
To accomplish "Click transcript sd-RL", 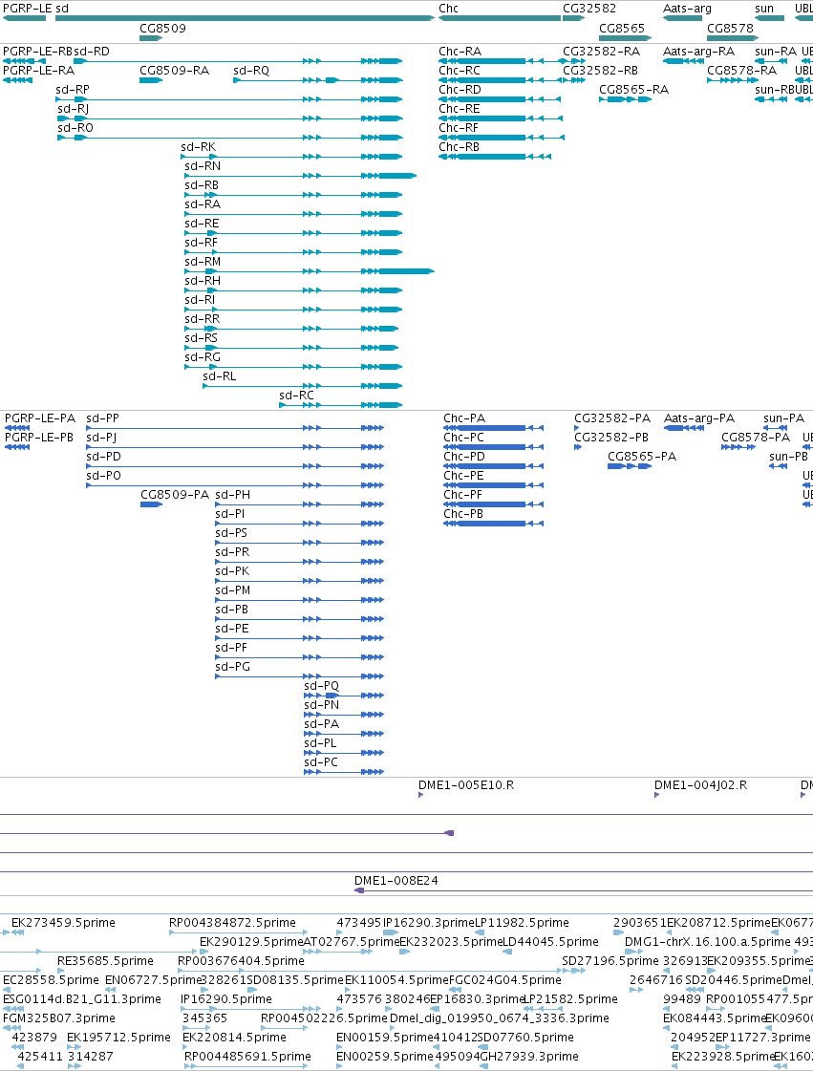I will pos(303,387).
